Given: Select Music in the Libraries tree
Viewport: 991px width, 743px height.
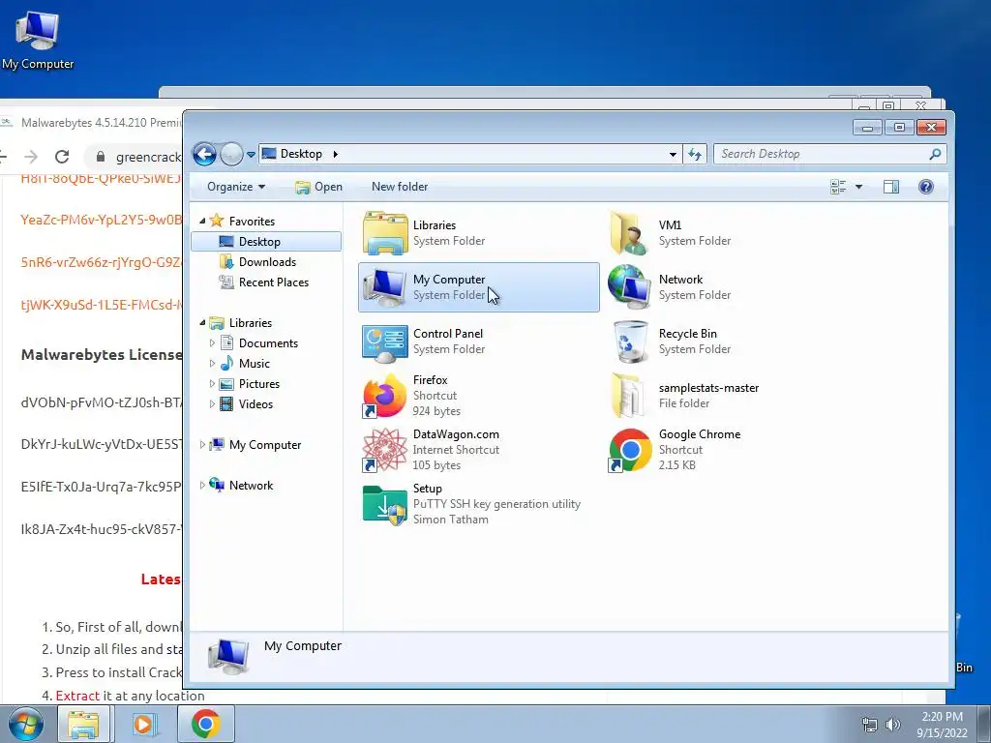Looking at the screenshot, I should pyautogui.click(x=245, y=364).
